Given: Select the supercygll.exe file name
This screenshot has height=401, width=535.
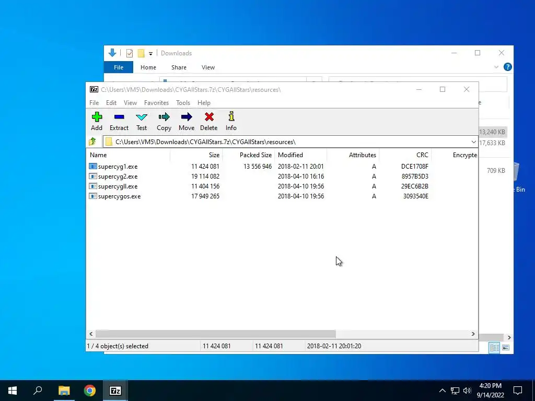Looking at the screenshot, I should (x=118, y=186).
